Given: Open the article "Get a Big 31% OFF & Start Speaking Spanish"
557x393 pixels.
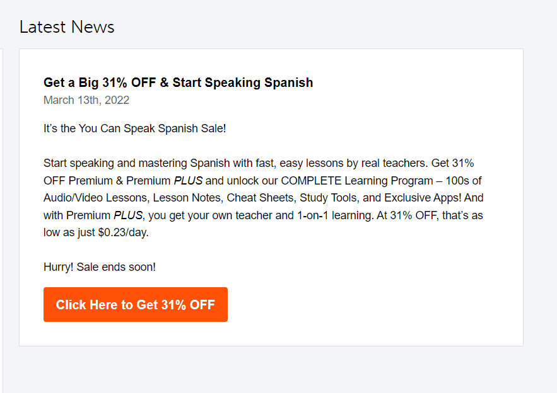Looking at the screenshot, I should (177, 83).
